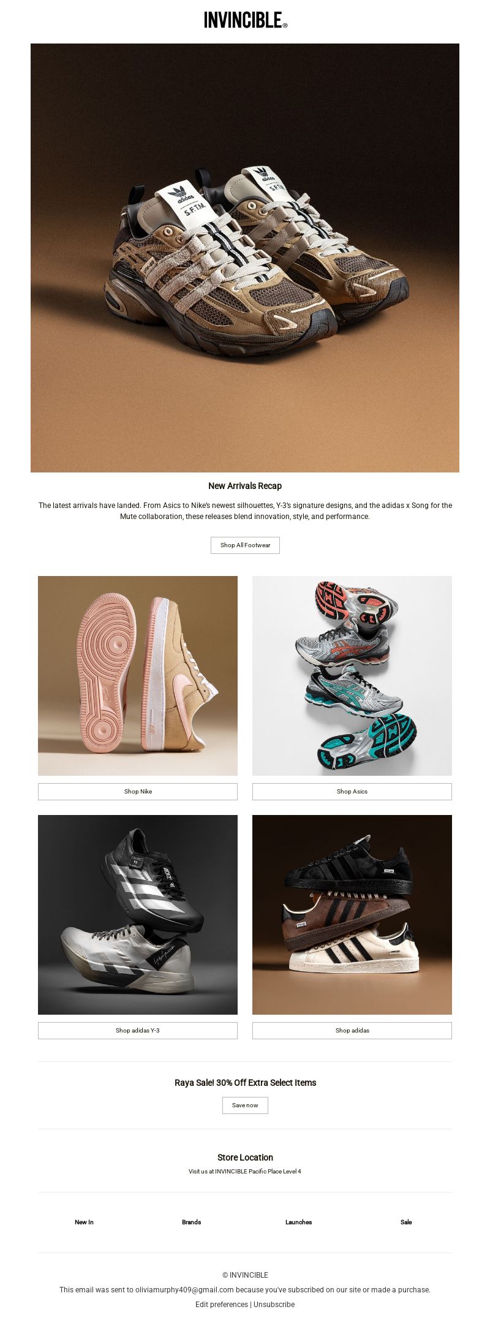Click the Edit preferences link
The image size is (490, 1323).
click(222, 1305)
